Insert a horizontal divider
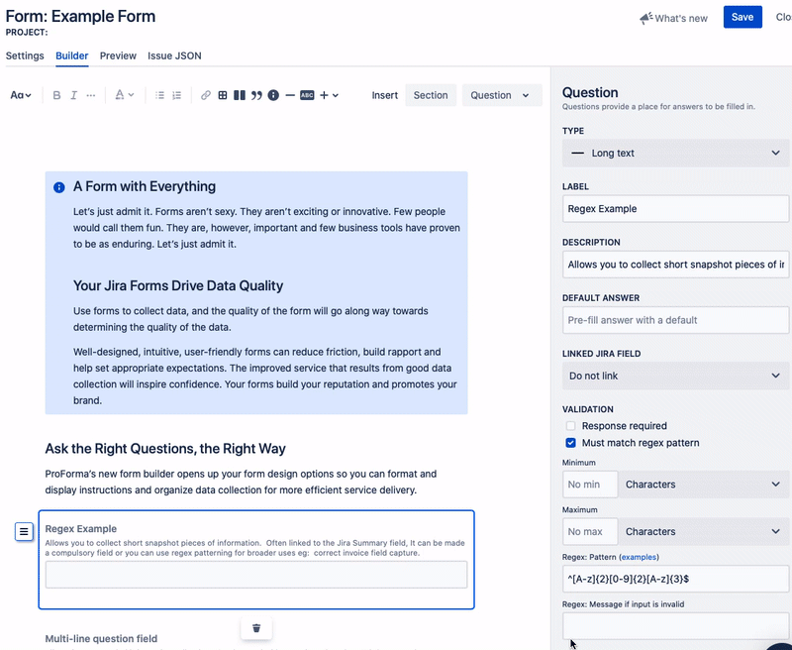Viewport: 792px width, 650px height. [290, 95]
